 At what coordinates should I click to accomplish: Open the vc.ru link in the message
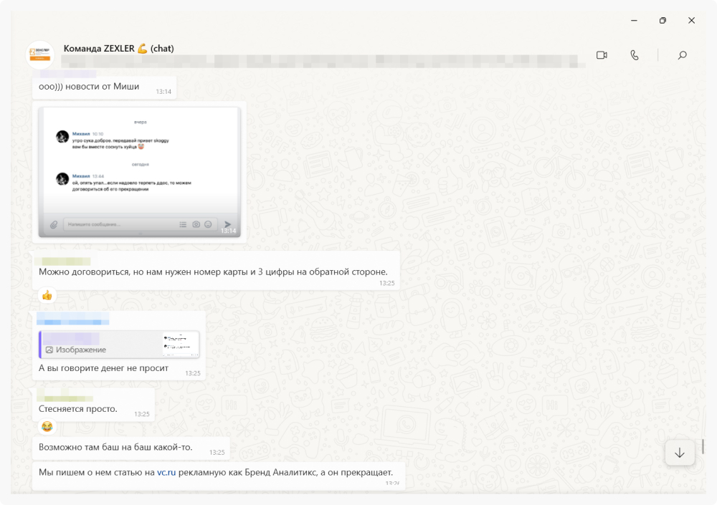[166, 473]
